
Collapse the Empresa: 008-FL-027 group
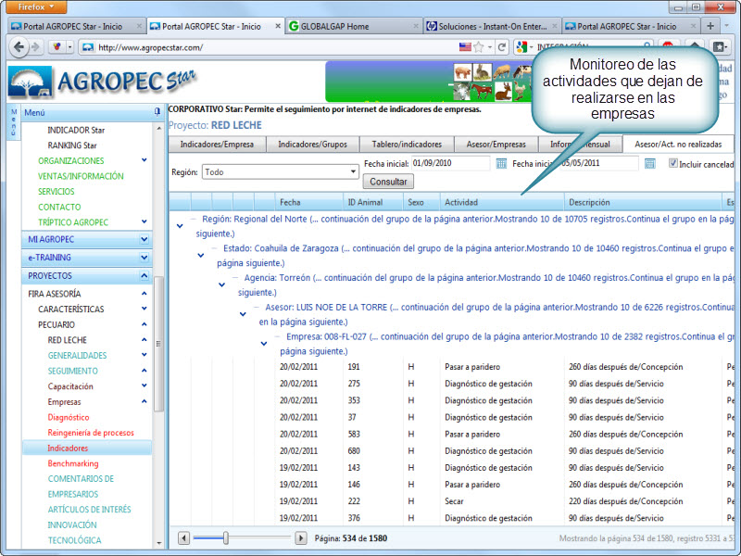pyautogui.click(x=264, y=343)
